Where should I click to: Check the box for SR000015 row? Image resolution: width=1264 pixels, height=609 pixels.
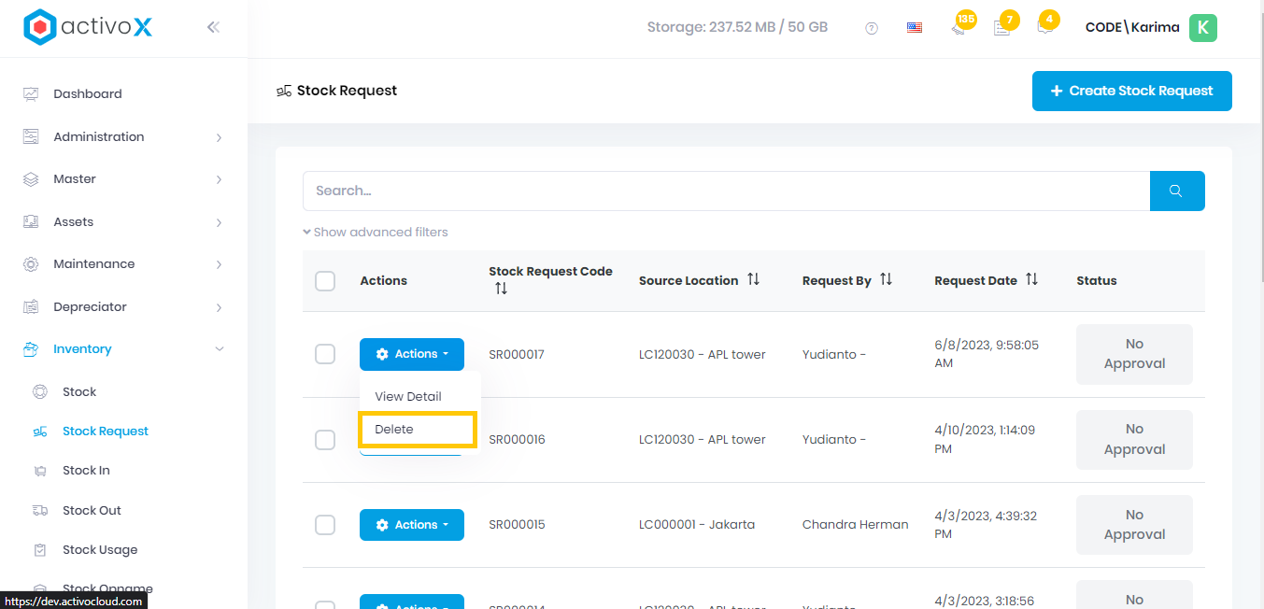pyautogui.click(x=325, y=525)
